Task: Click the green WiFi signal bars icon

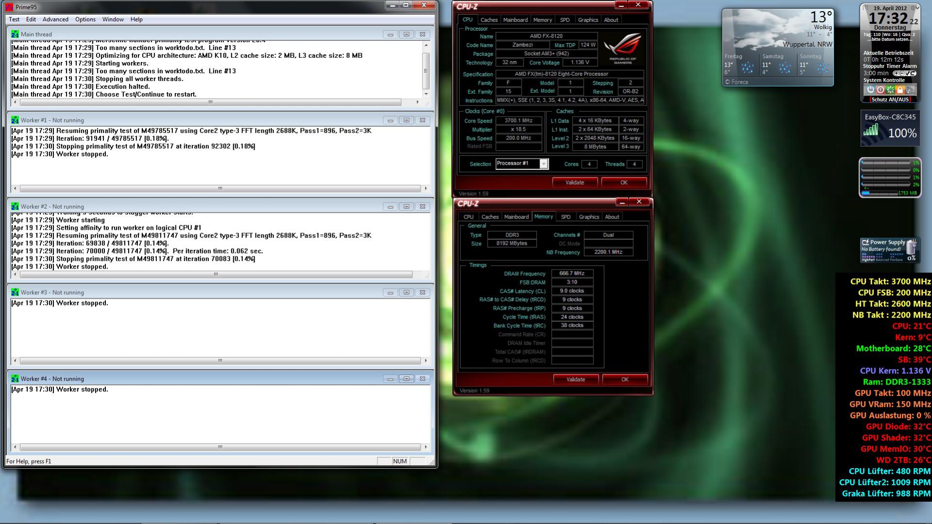Action: 871,130
